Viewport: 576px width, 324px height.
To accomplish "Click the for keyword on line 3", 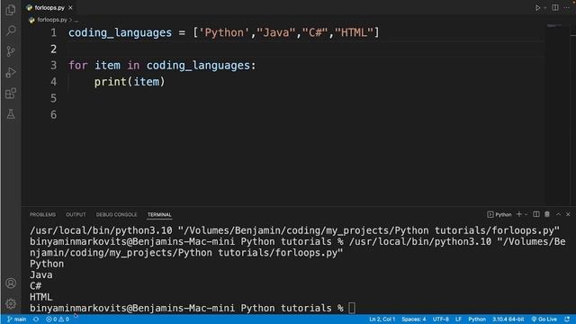I will coord(78,66).
